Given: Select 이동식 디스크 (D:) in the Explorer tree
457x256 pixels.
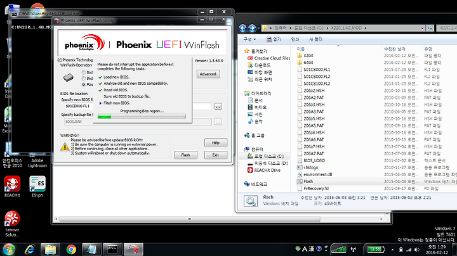Looking at the screenshot, I should click(x=271, y=163).
